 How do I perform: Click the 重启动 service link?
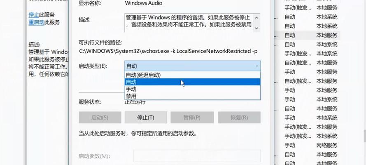coord(36,22)
